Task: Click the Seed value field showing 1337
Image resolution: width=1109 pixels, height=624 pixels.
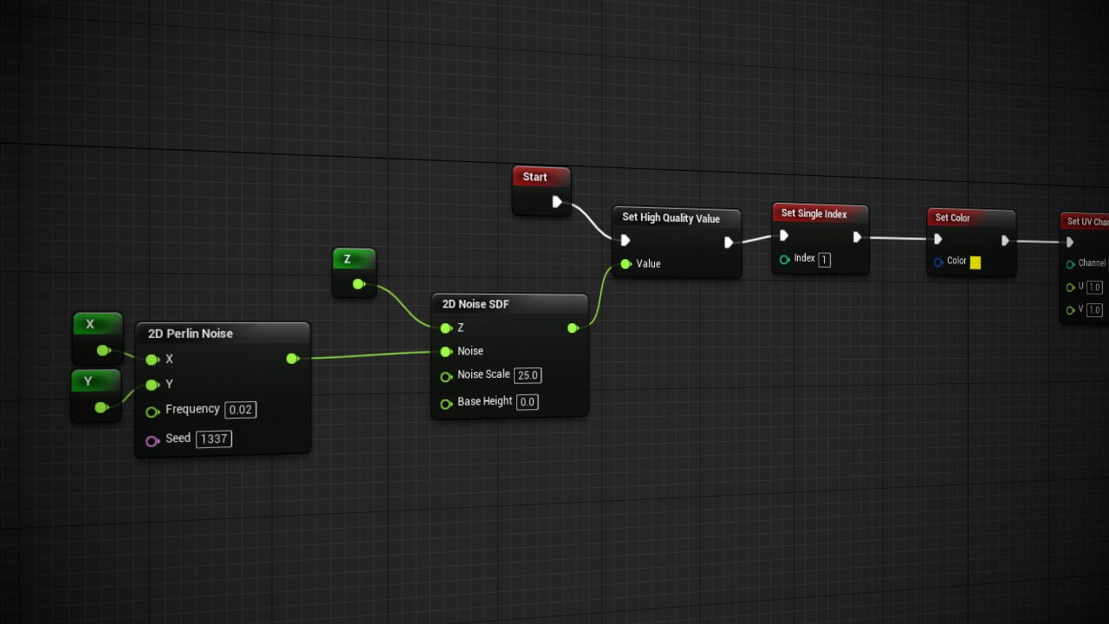Action: click(x=213, y=439)
